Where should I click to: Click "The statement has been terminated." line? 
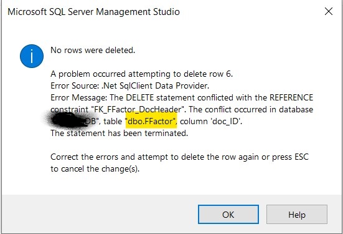120,133
